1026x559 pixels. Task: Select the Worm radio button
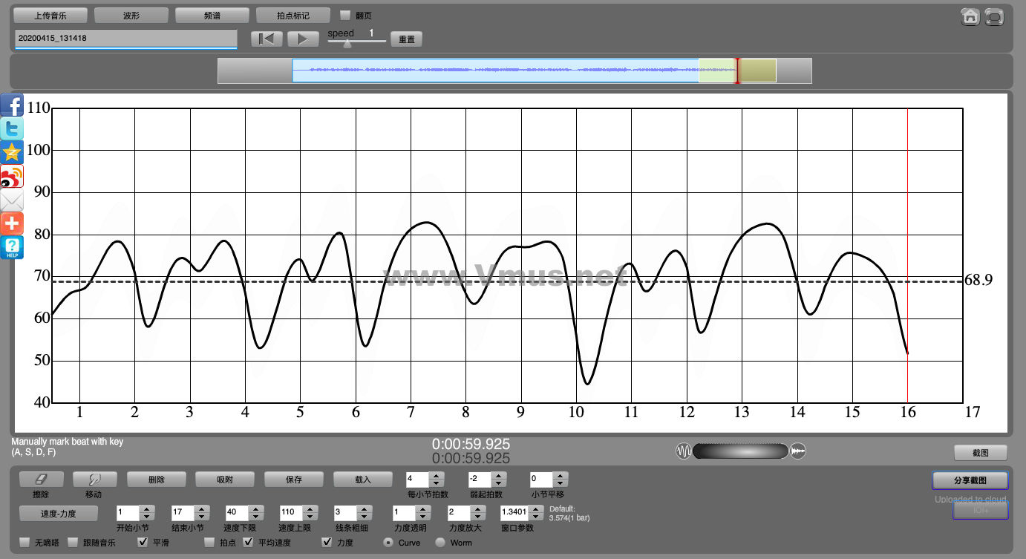coord(440,543)
